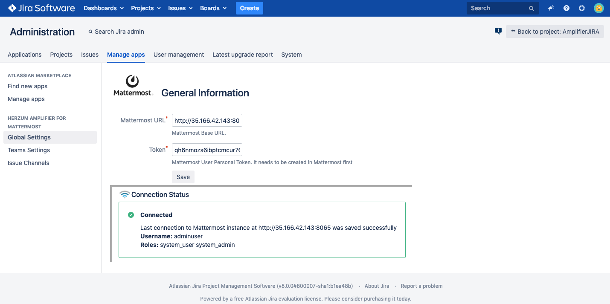Image resolution: width=610 pixels, height=304 pixels.
Task: Click the feedback speech bubble icon
Action: point(498,31)
